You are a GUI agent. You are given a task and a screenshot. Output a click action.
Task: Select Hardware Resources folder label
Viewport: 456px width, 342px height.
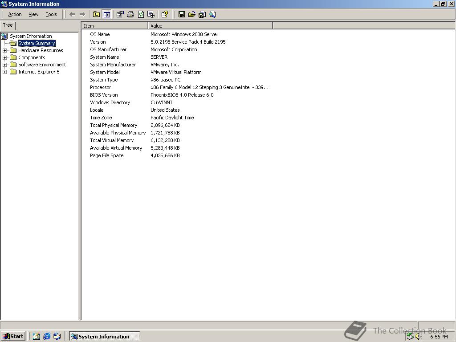tap(41, 50)
